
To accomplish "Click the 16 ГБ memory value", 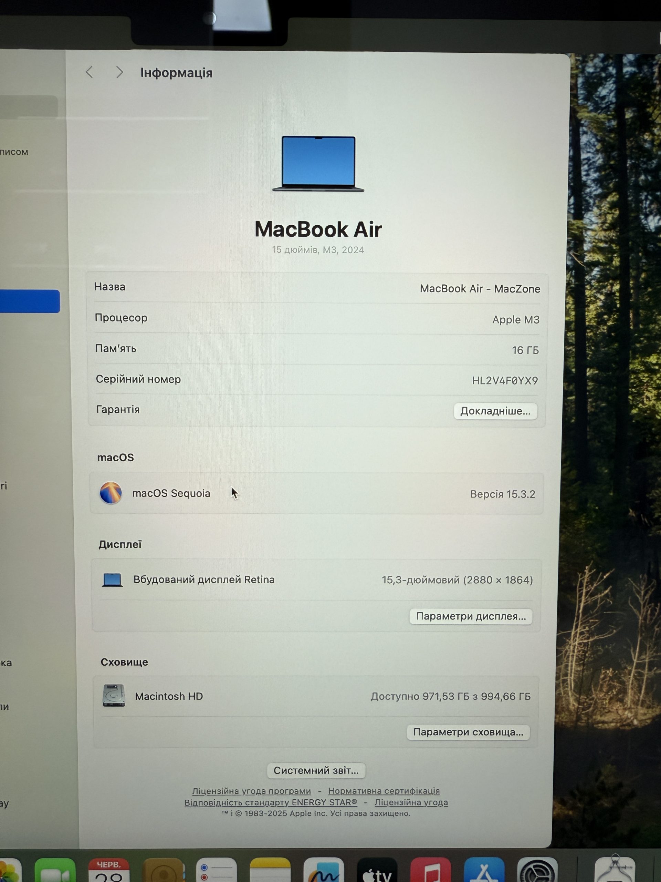I will [x=525, y=350].
